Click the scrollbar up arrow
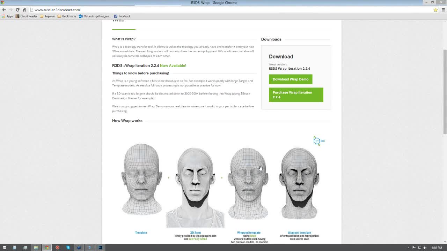 445,22
